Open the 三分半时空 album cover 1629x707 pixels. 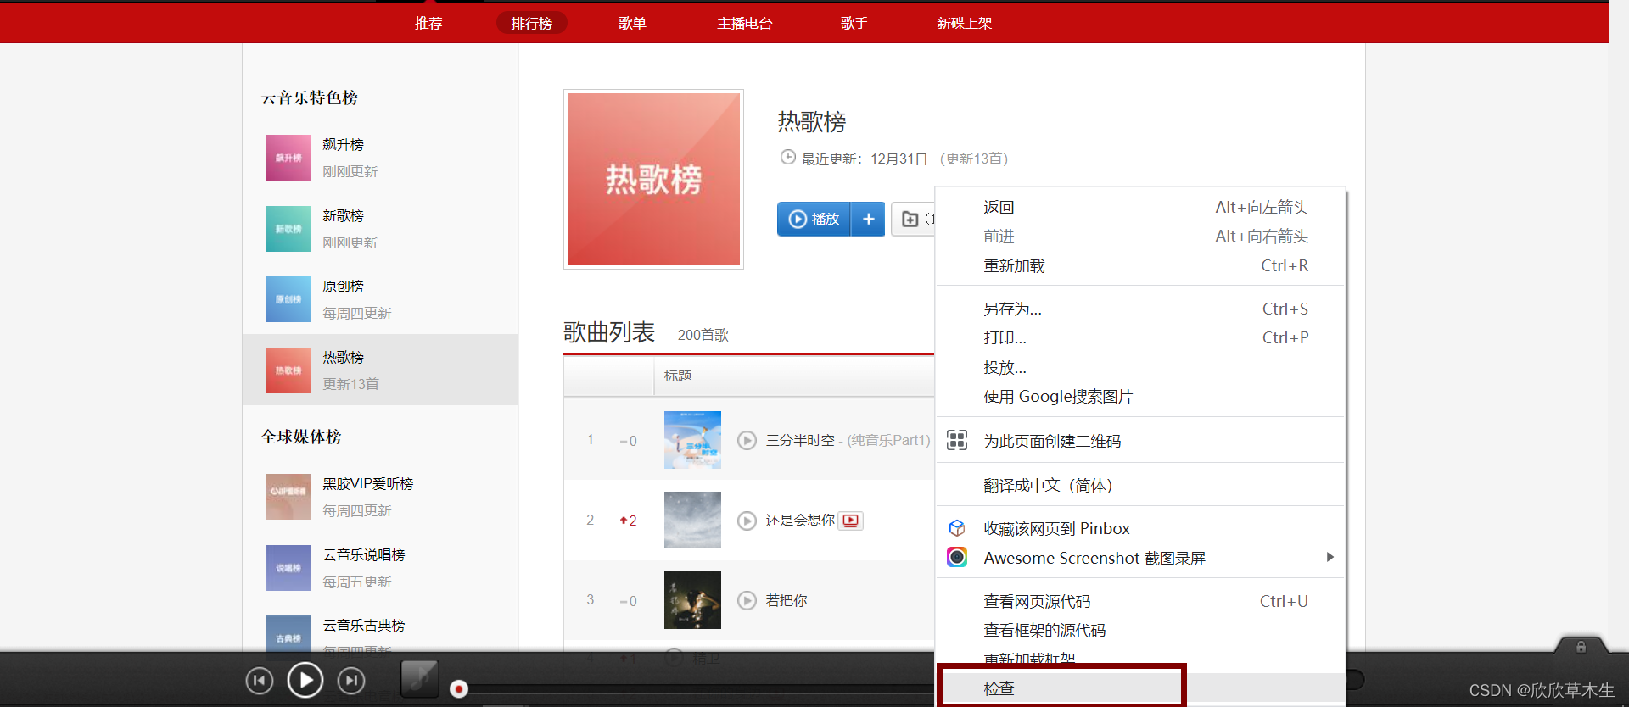pos(692,440)
